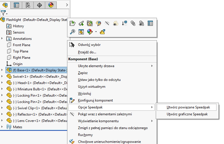Click the Annotations folder A icon
The height and width of the screenshot is (144, 224).
[9, 38]
